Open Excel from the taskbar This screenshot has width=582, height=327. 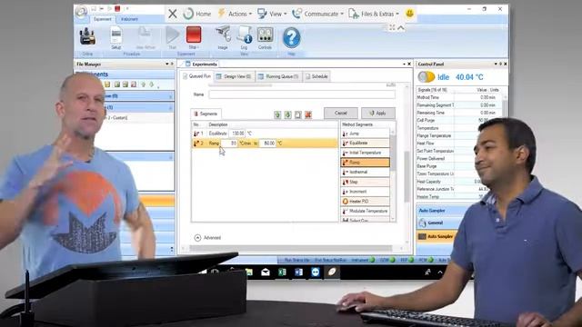pos(282,272)
